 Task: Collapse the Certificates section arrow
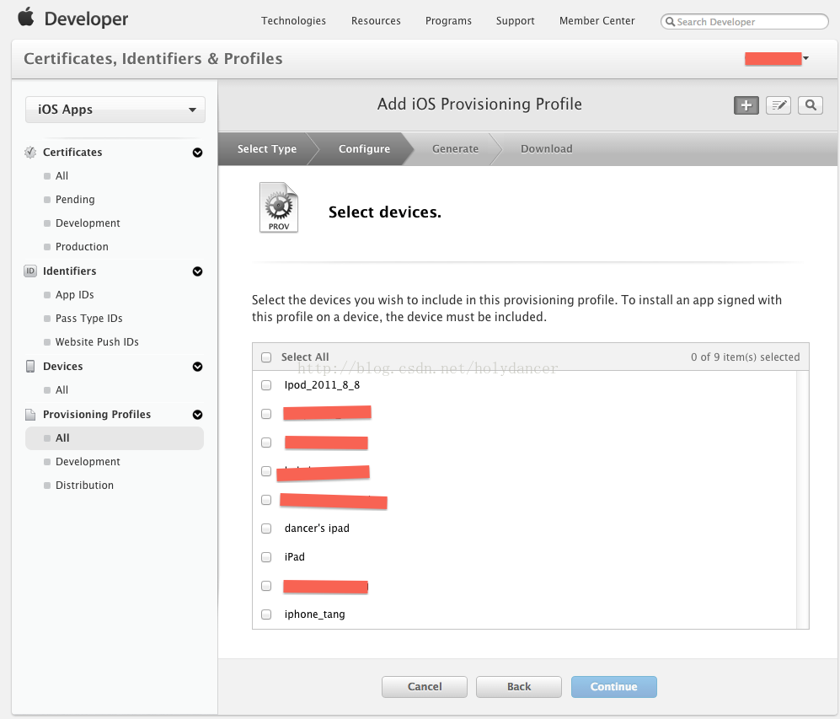point(198,153)
